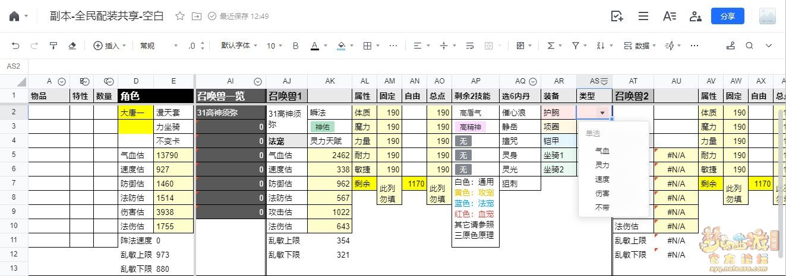Activate the format painter tool

point(53,46)
